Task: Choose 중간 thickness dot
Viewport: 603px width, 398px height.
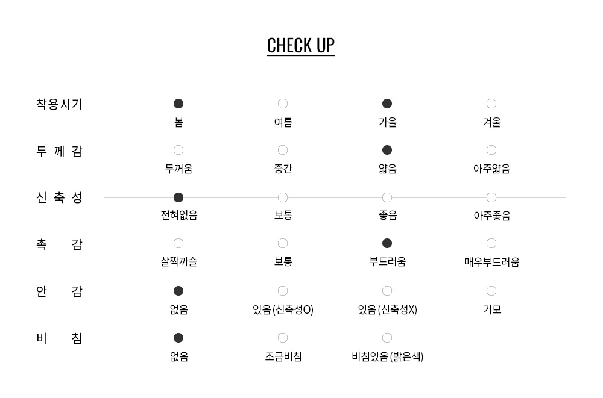Action: (283, 150)
